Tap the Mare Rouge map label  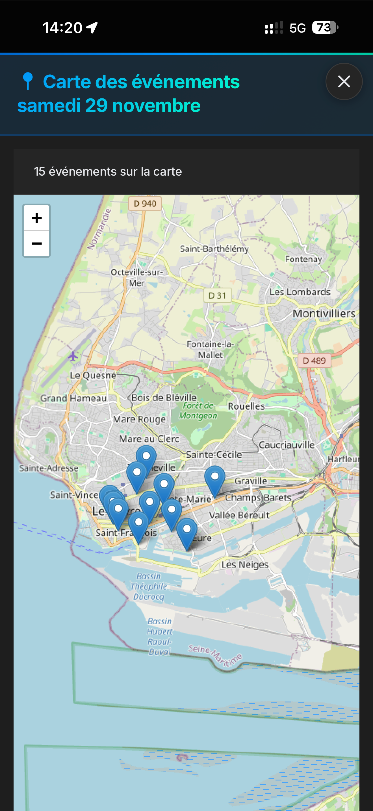click(139, 419)
